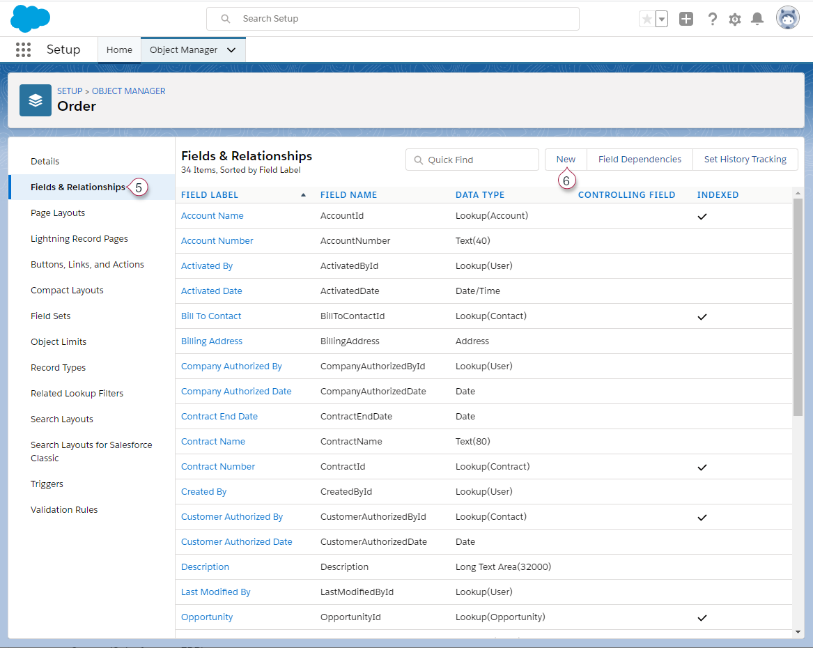The width and height of the screenshot is (813, 648).
Task: Open the Created By field
Action: tap(203, 491)
